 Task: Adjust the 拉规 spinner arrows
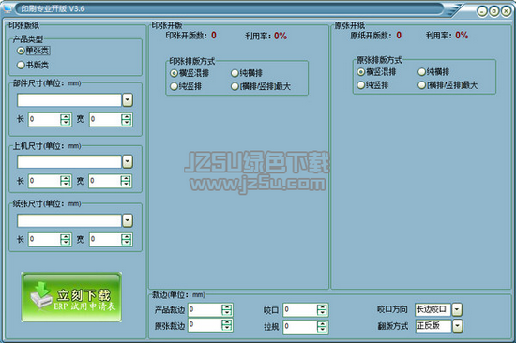[x=322, y=326]
